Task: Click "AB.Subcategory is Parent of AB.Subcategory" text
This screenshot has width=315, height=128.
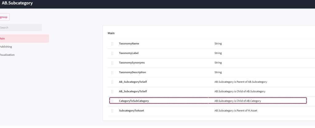Action: (240, 82)
